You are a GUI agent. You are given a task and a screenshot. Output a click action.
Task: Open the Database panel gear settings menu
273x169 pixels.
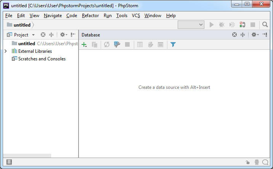[254, 35]
